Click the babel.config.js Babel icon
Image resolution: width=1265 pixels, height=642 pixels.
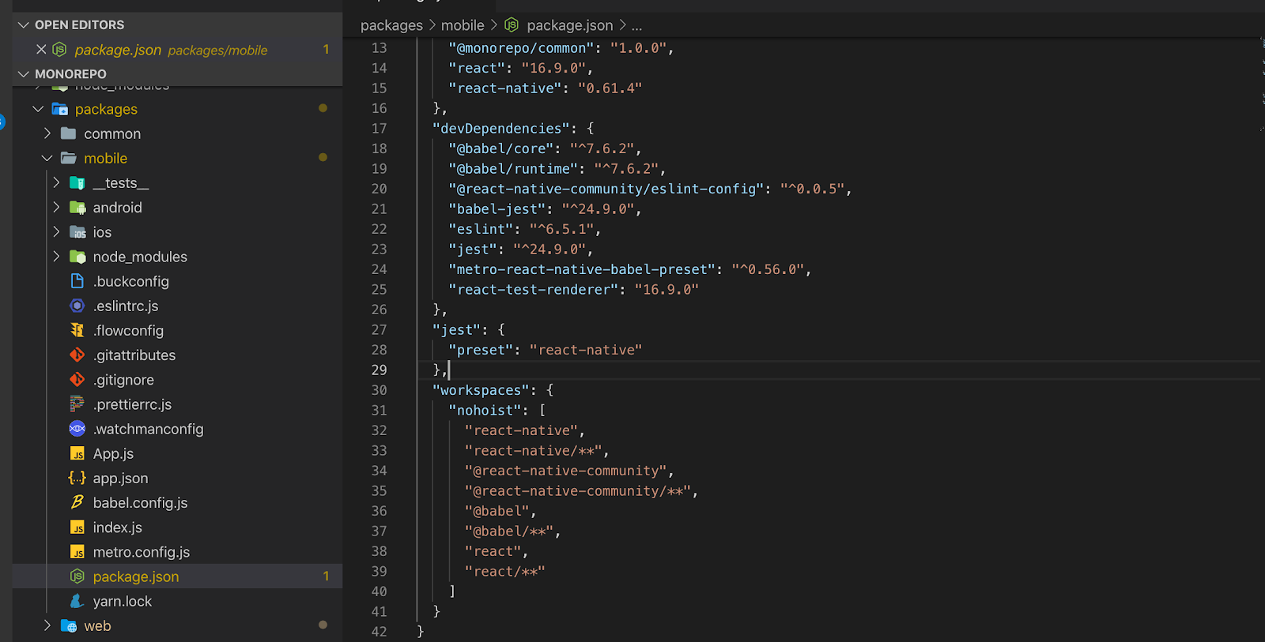77,502
